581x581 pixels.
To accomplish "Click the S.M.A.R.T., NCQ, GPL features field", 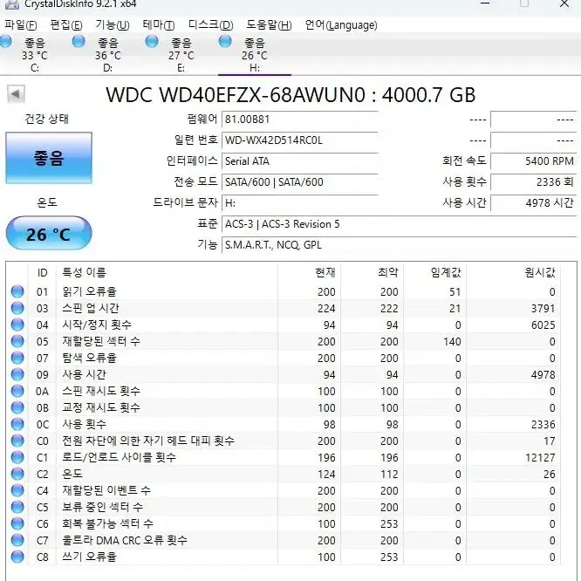I will (399, 245).
